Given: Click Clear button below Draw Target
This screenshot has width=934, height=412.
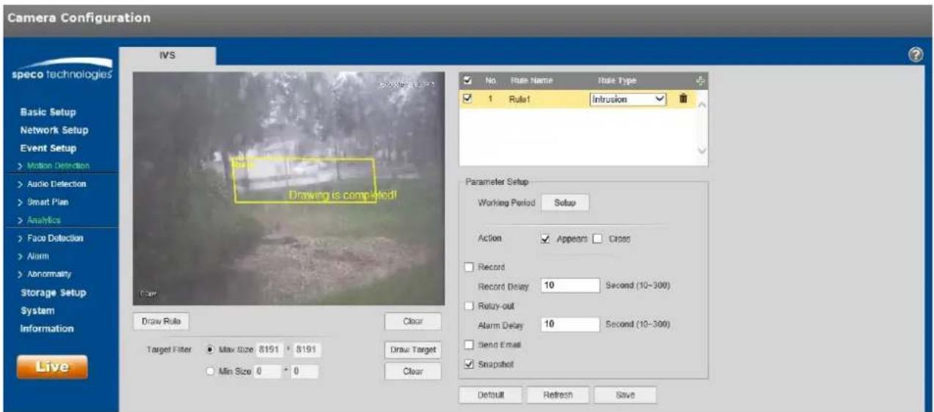Looking at the screenshot, I should pyautogui.click(x=413, y=372).
